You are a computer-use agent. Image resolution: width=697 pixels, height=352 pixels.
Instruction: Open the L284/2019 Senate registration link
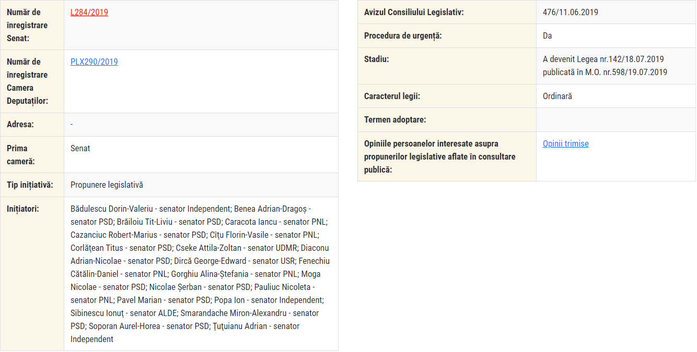point(89,13)
